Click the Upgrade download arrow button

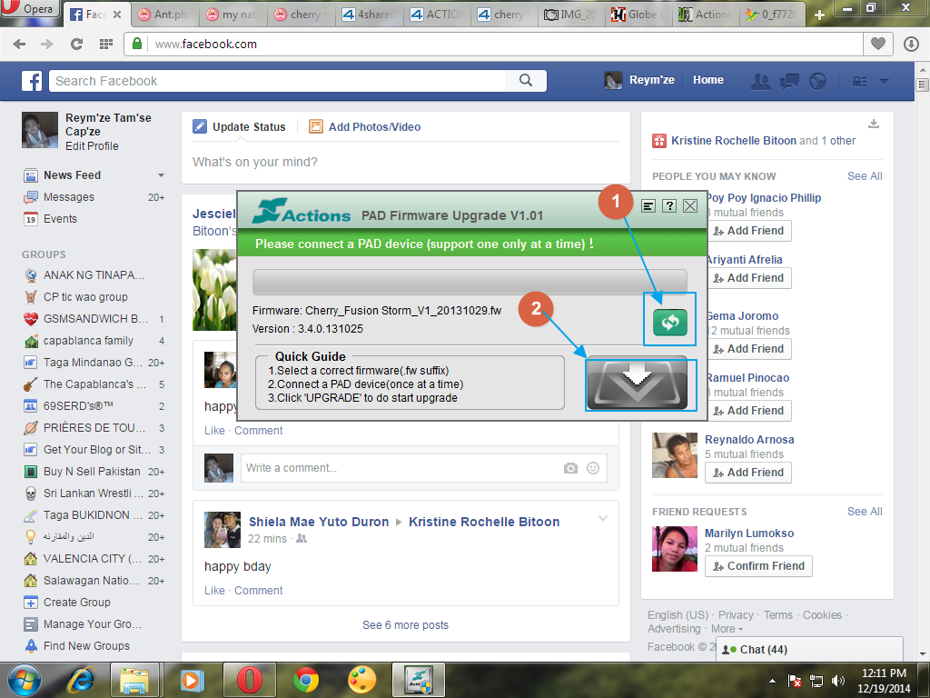[x=637, y=383]
